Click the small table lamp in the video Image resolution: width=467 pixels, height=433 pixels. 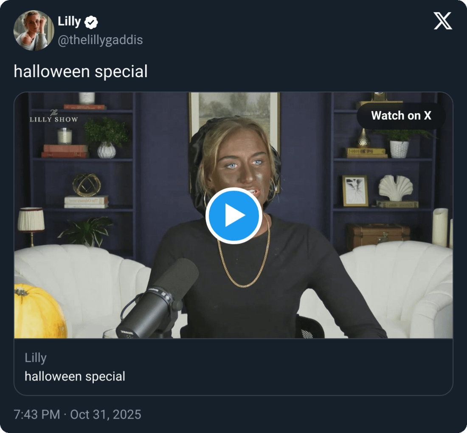point(31,223)
